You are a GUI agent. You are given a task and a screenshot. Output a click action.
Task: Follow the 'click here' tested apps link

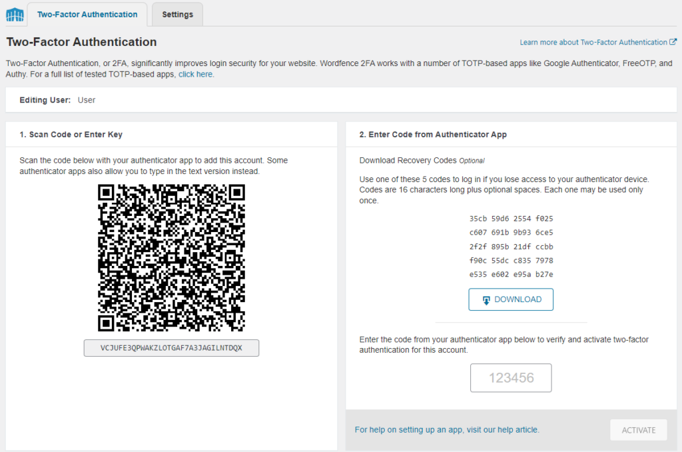[x=195, y=74]
